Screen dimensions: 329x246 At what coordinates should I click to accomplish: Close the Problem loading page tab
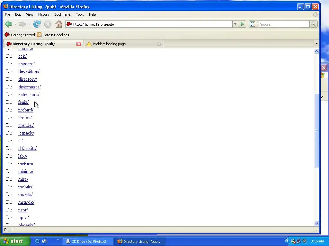click(159, 44)
